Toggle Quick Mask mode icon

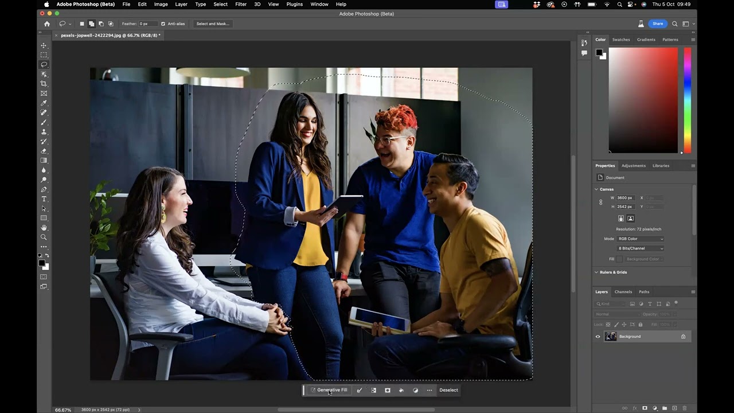click(x=44, y=277)
